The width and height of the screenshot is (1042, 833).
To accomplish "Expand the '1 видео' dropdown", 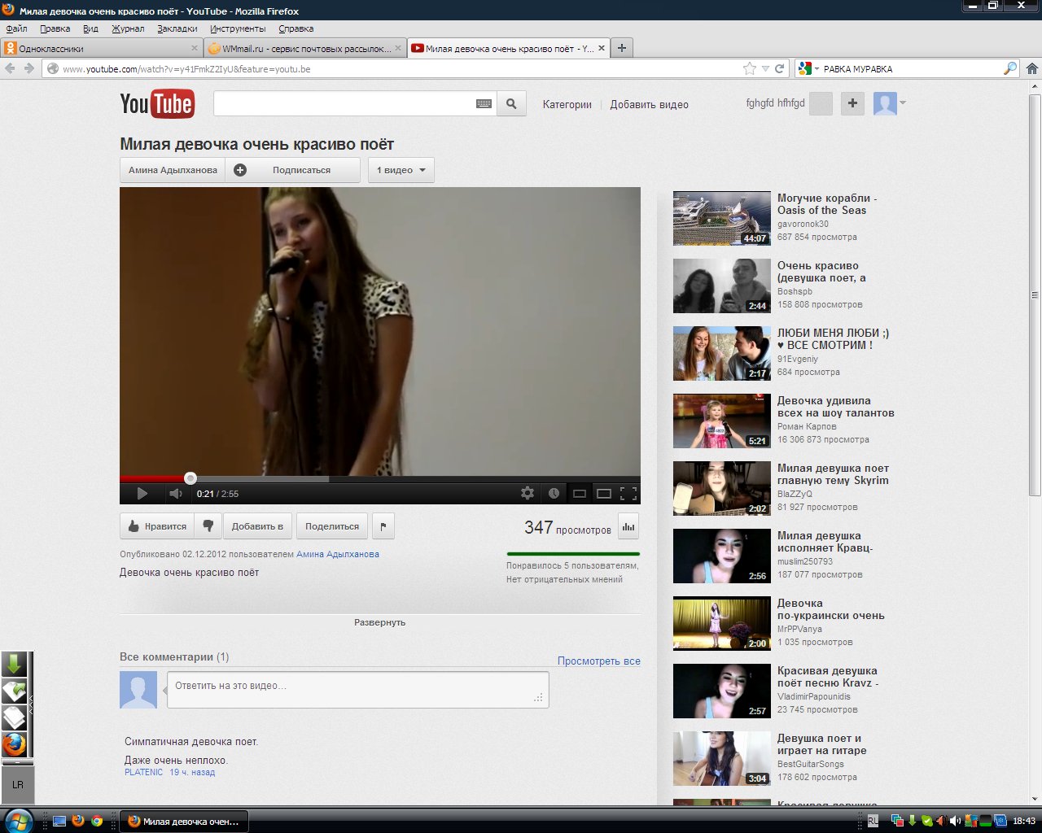I will pos(401,170).
